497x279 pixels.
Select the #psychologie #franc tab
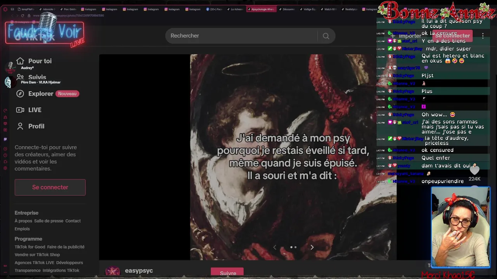point(261,9)
